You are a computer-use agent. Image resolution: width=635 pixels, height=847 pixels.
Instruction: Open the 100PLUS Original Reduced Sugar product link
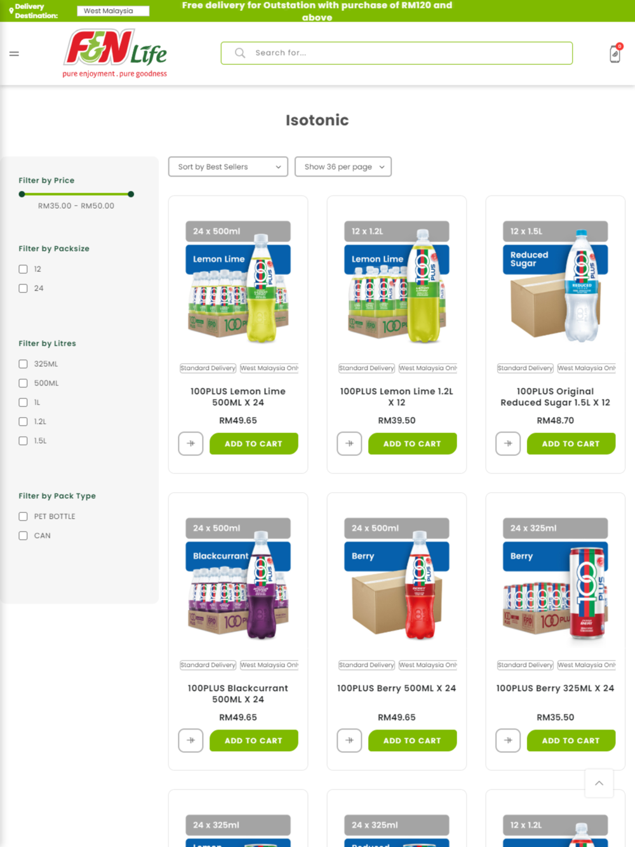point(556,397)
